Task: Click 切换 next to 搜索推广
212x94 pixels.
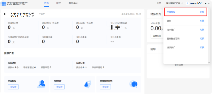Action: [202, 48]
